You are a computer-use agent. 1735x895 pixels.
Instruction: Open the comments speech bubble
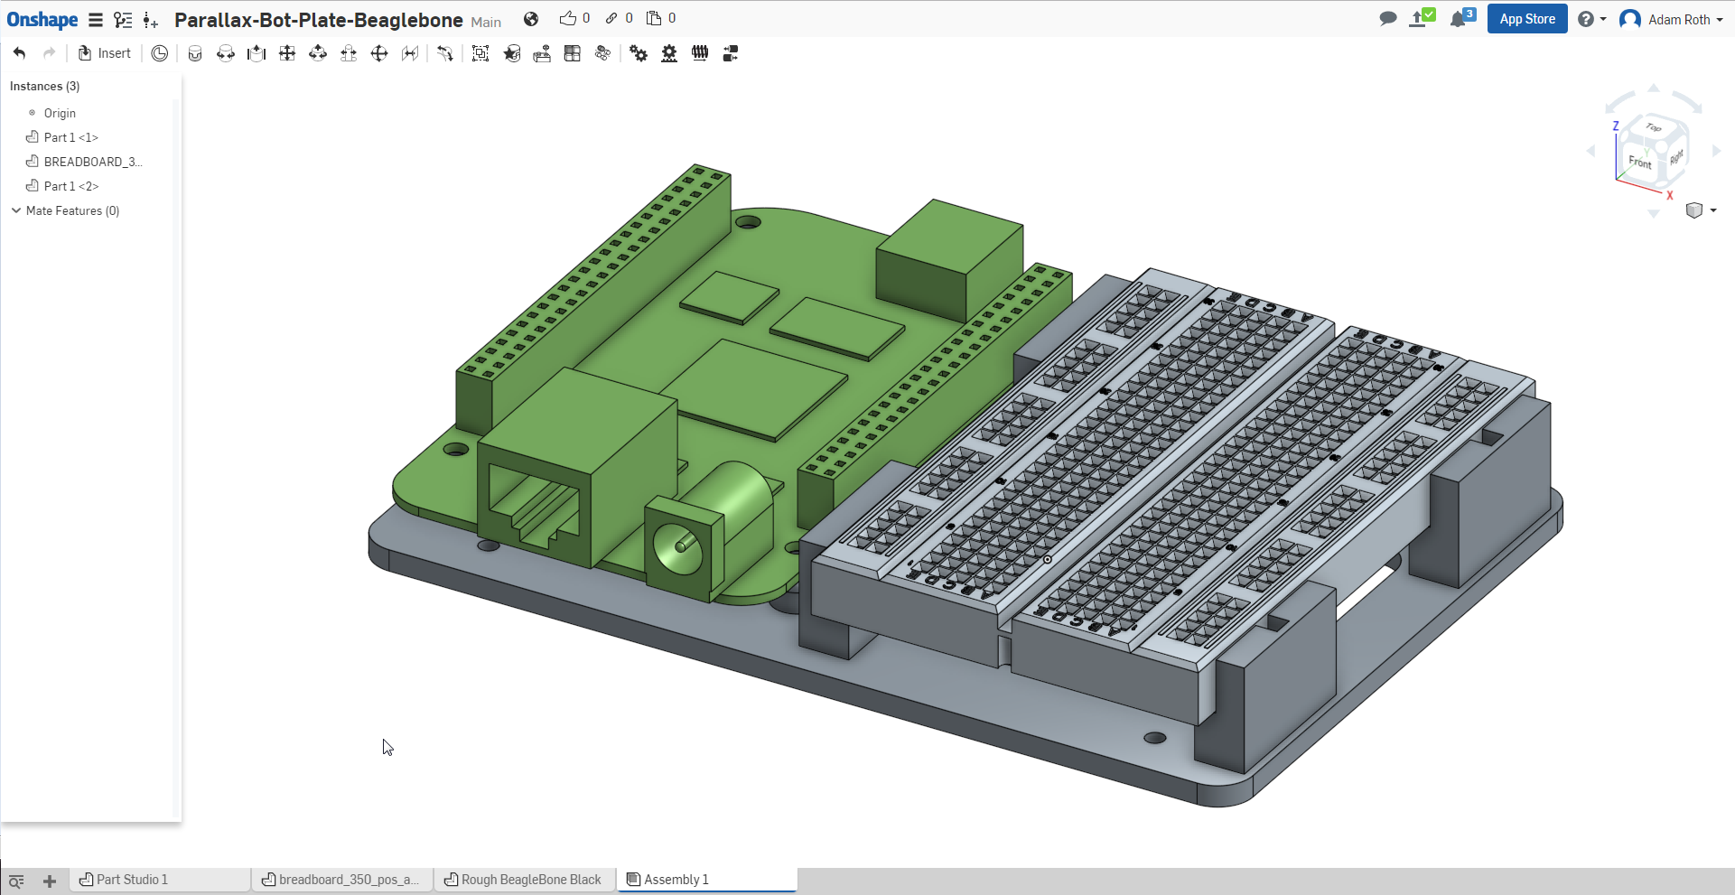(1388, 19)
